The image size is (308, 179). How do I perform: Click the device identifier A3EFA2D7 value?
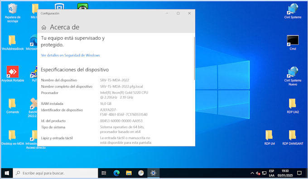pyautogui.click(x=124, y=112)
